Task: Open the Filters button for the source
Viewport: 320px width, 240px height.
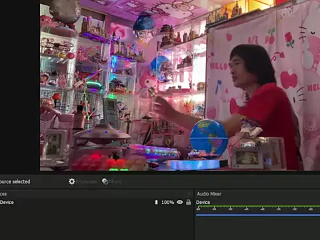Action: tap(111, 181)
